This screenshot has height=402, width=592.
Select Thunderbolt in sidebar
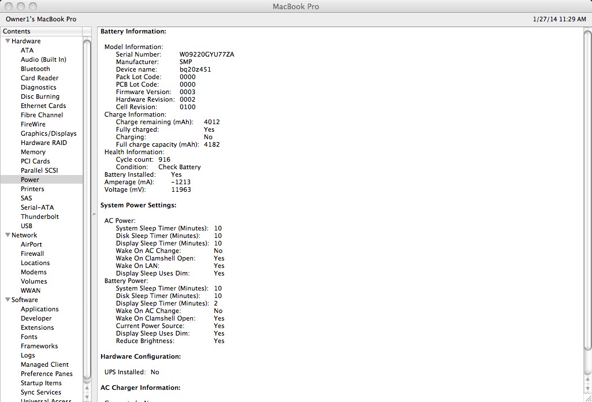pos(40,217)
